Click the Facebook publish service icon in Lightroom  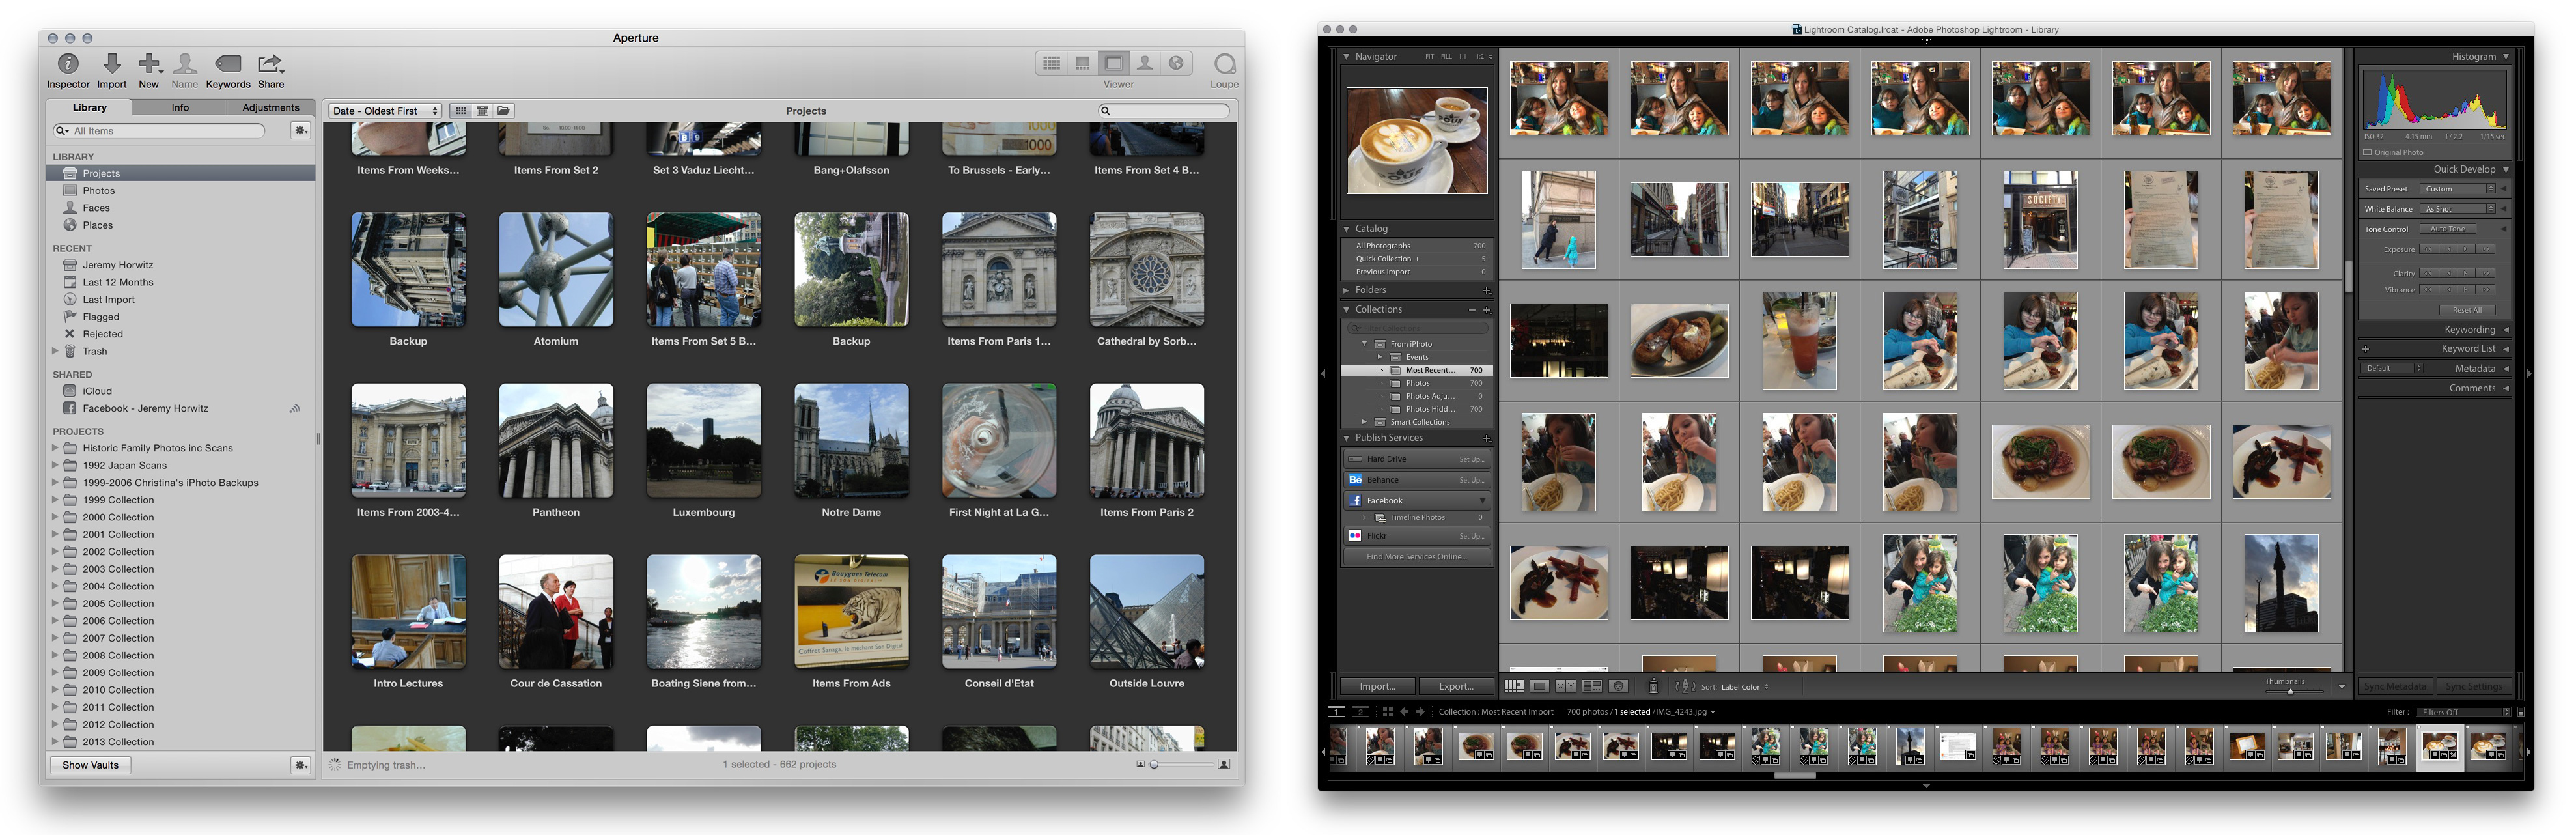coord(1355,500)
